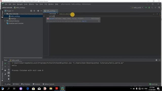162x91 pixels.
Task: Open the Tools menu
Action: tap(41, 4)
